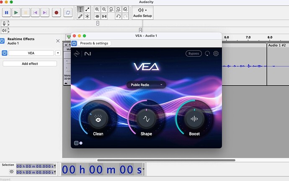Fit selection to width zoom icon

click(111, 9)
